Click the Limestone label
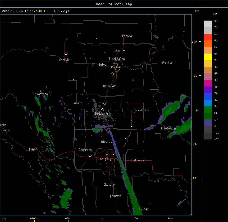The height and width of the screenshot is (222, 228). [x=40, y=94]
